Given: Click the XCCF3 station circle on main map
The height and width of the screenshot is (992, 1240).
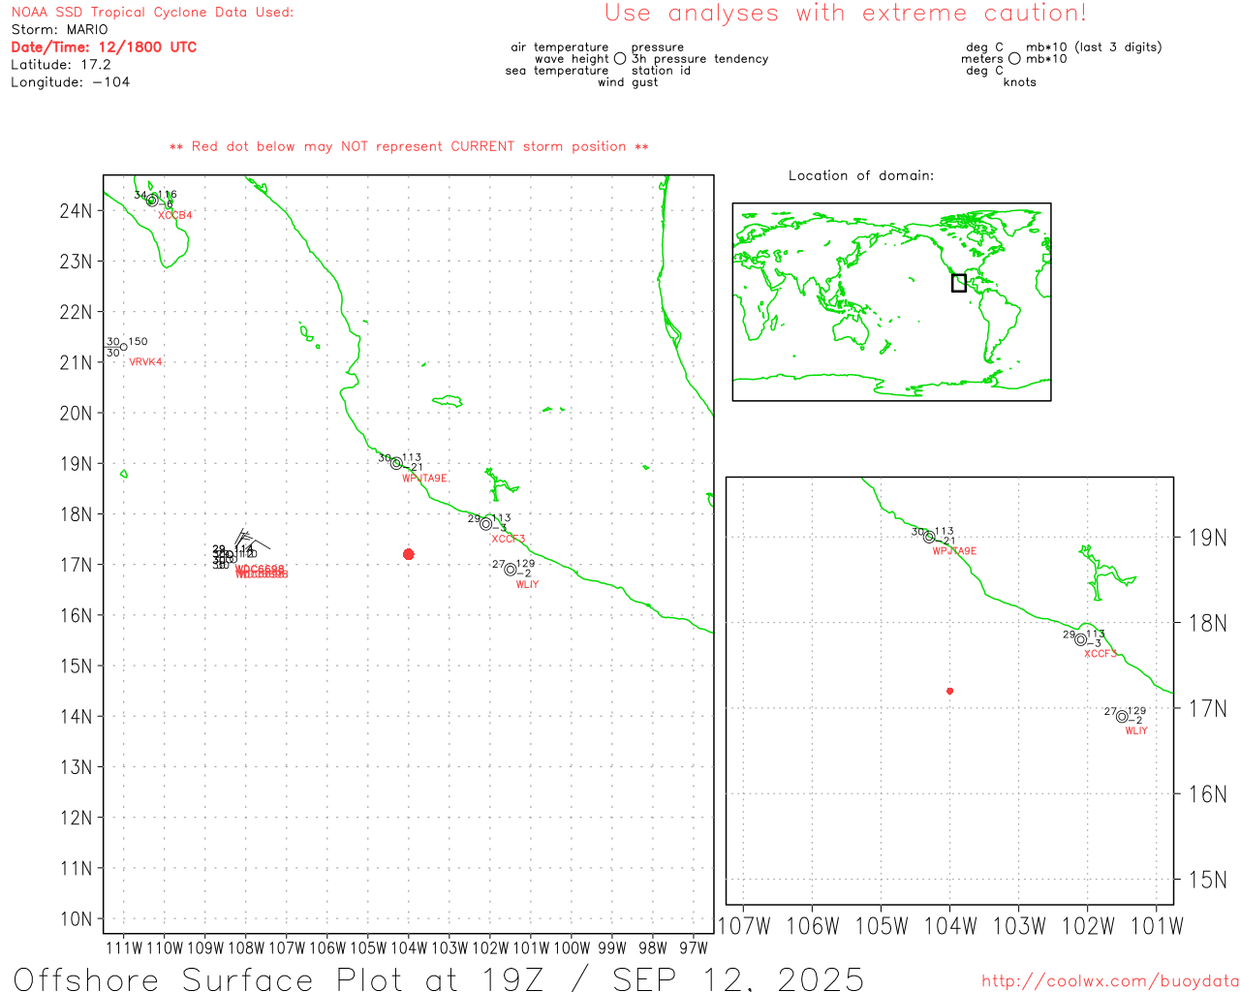Looking at the screenshot, I should (486, 524).
